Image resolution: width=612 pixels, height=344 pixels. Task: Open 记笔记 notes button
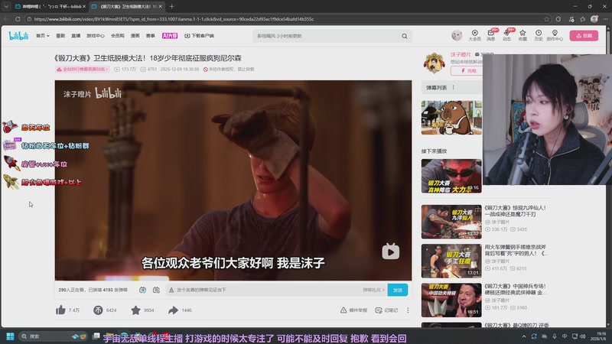tap(386, 310)
